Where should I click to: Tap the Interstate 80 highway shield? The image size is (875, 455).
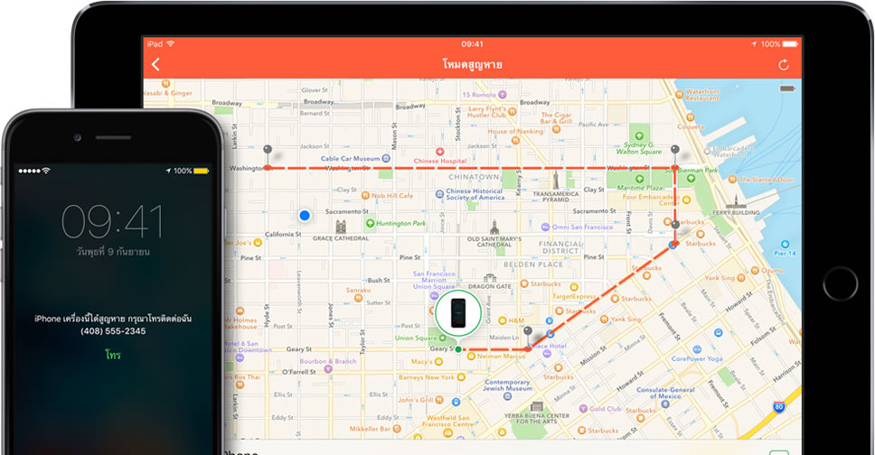click(x=779, y=407)
